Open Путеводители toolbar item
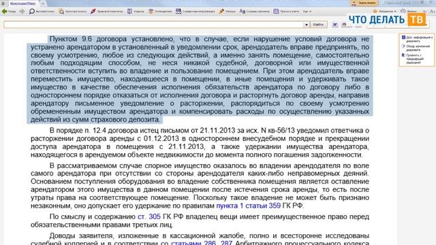 click(x=160, y=12)
